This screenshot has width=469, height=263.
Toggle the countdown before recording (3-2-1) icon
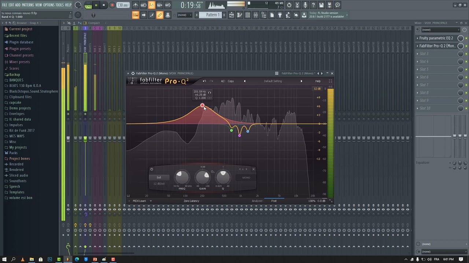[x=152, y=5]
